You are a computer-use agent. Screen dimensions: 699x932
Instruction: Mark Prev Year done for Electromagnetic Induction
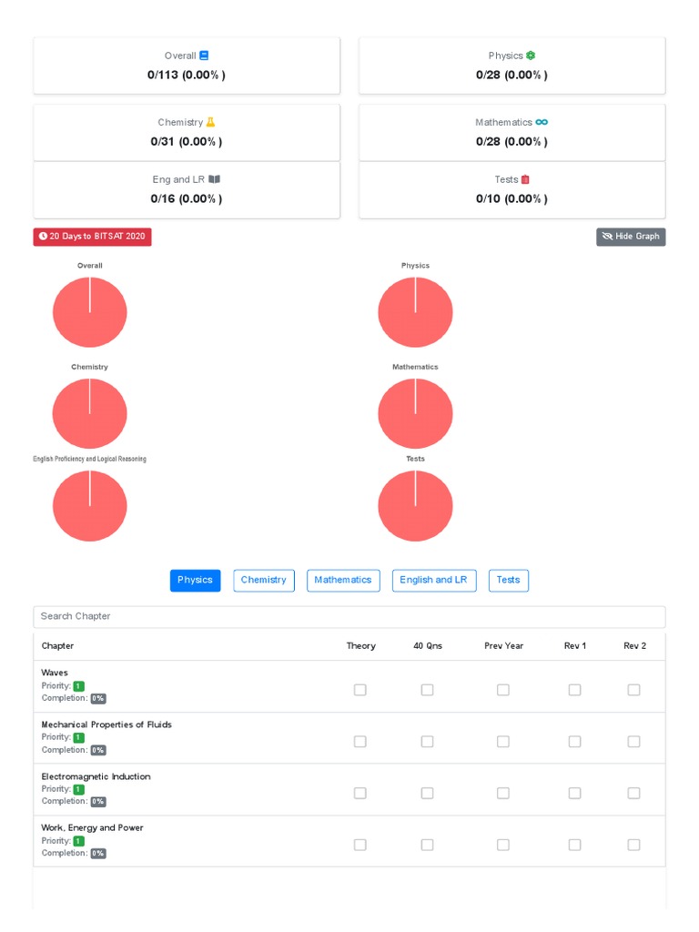tap(503, 793)
